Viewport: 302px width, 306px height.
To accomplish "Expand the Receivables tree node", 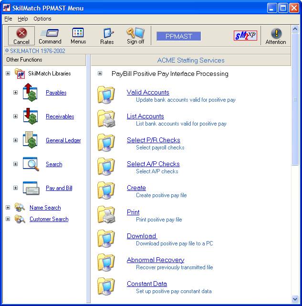I will [x=15, y=116].
